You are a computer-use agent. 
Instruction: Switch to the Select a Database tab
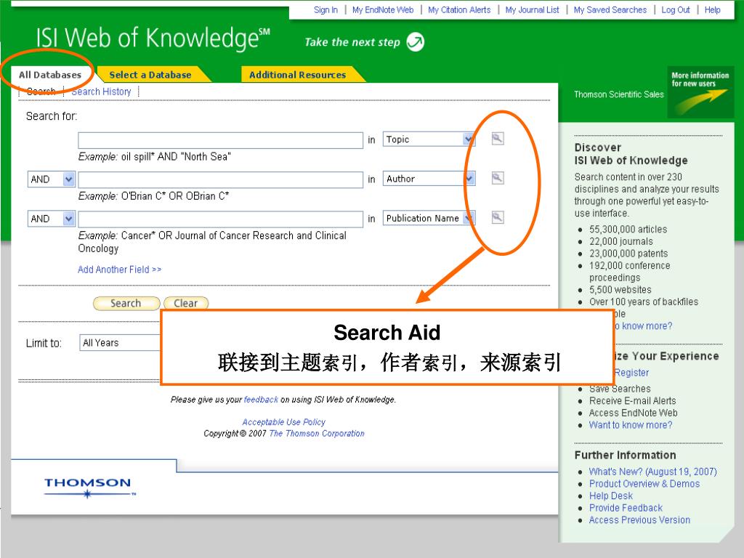tap(150, 75)
